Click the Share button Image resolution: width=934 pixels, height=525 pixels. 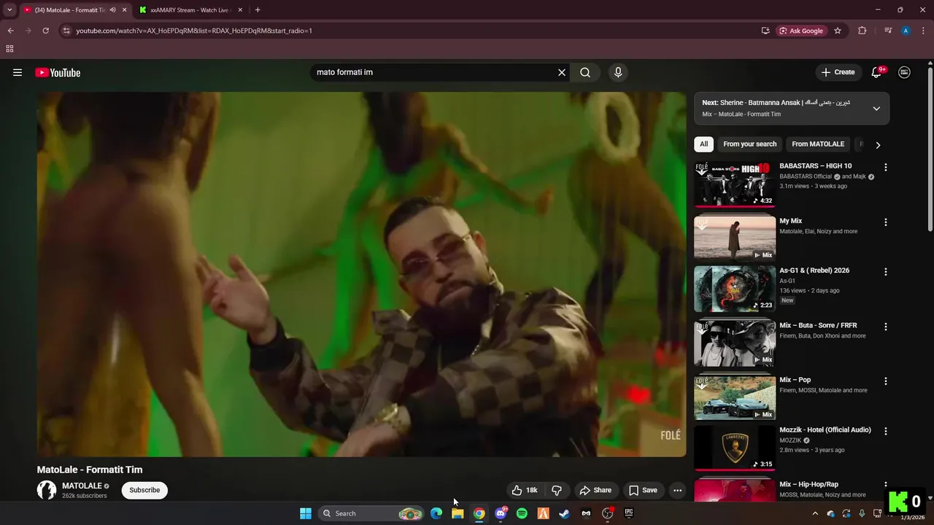[595, 490]
